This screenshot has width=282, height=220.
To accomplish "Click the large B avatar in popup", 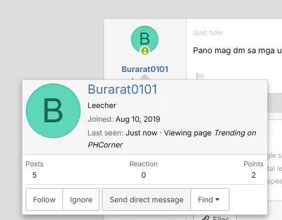I will coord(53,111).
